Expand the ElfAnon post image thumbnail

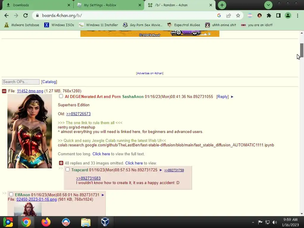pyautogui.click(x=28, y=209)
